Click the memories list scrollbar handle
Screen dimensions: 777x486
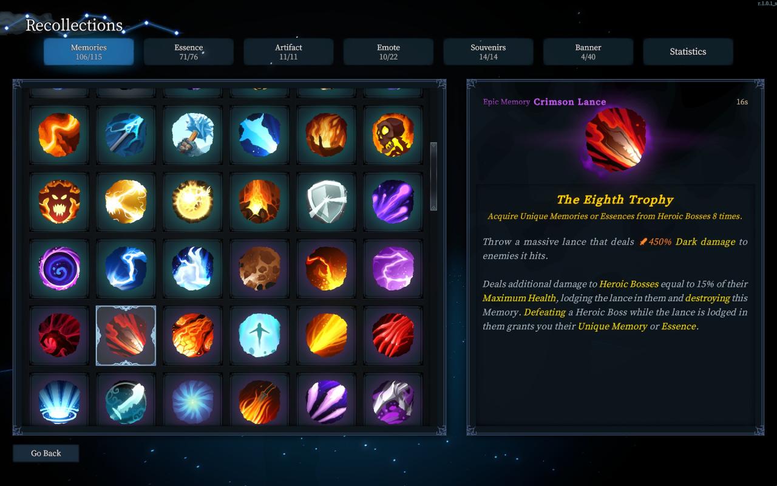click(433, 177)
